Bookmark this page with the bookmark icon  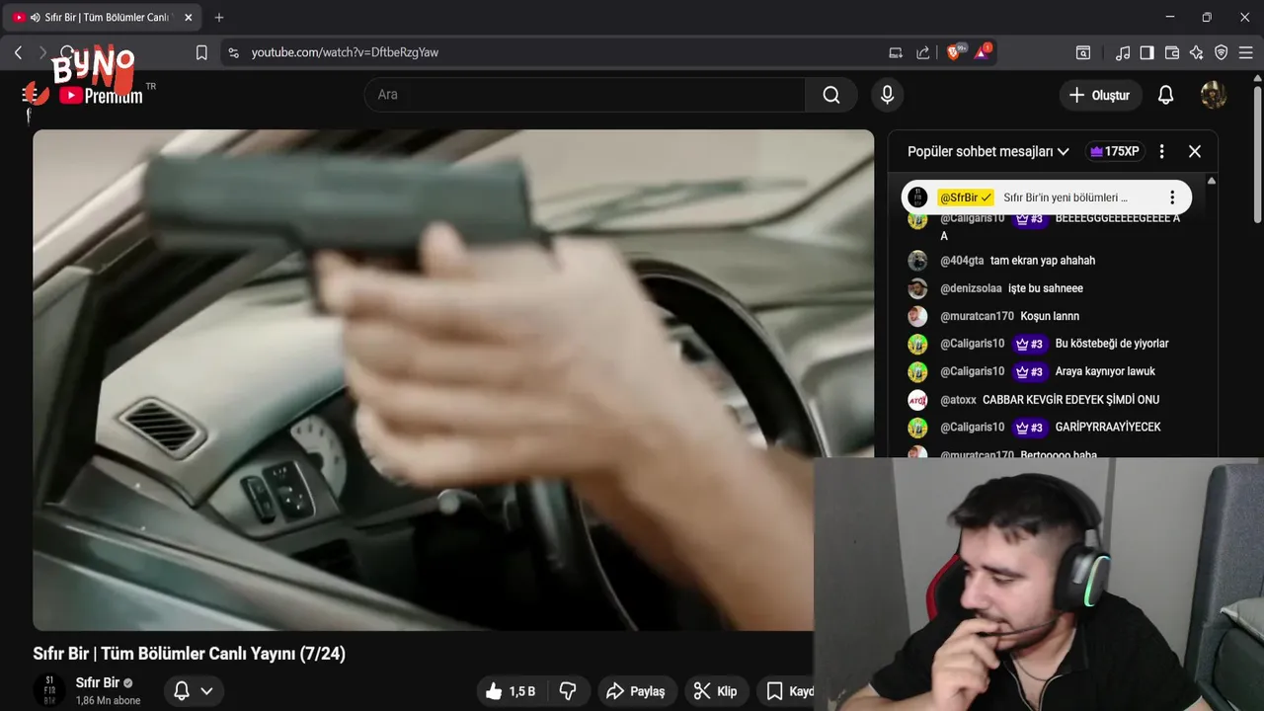[201, 52]
